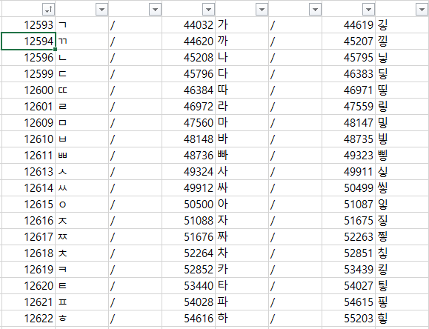Select cell showing 12599
Screen dimensions: 429x329
(28, 74)
